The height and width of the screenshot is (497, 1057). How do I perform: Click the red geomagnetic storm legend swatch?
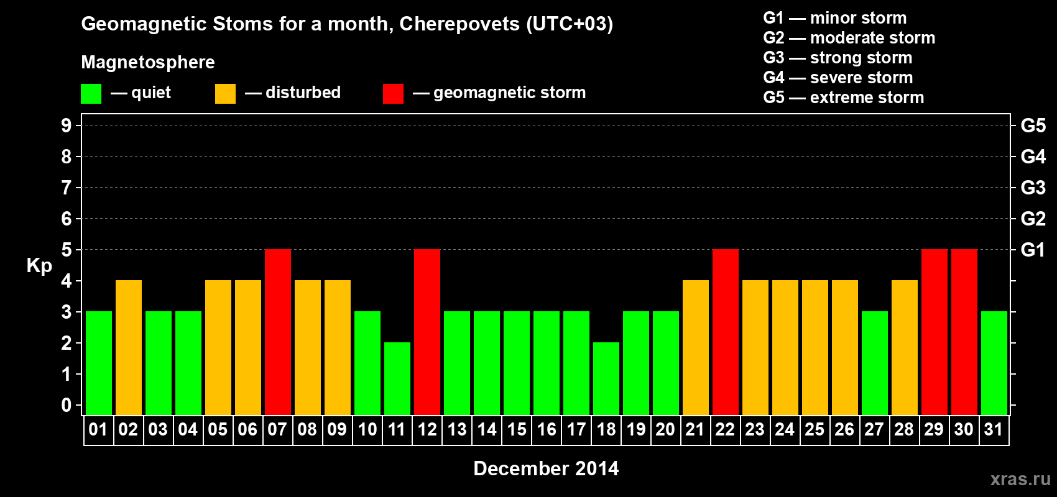click(x=393, y=94)
